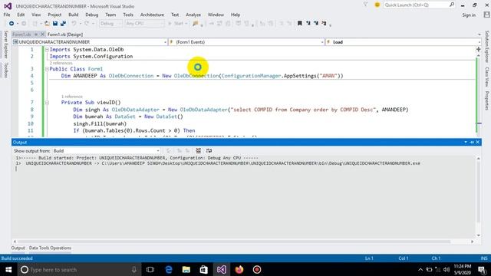Screen dimensions: 491x276
Task: Open the View menu
Action: pos(36,15)
